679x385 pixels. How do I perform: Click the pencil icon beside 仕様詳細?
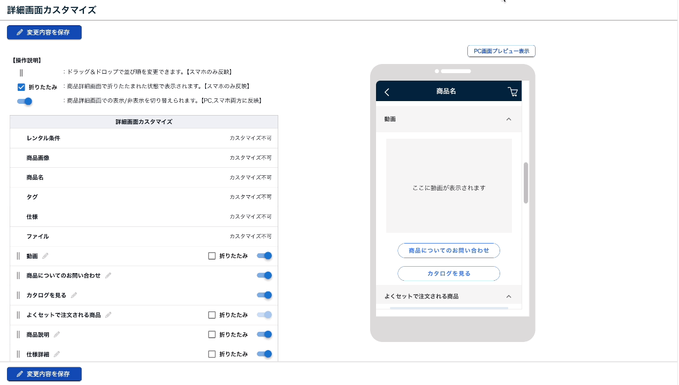coord(57,354)
